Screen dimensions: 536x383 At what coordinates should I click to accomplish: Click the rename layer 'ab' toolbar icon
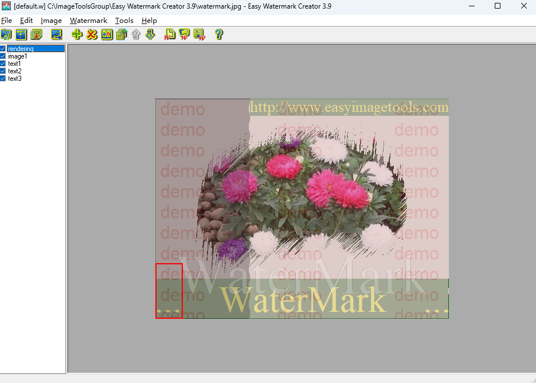point(107,35)
